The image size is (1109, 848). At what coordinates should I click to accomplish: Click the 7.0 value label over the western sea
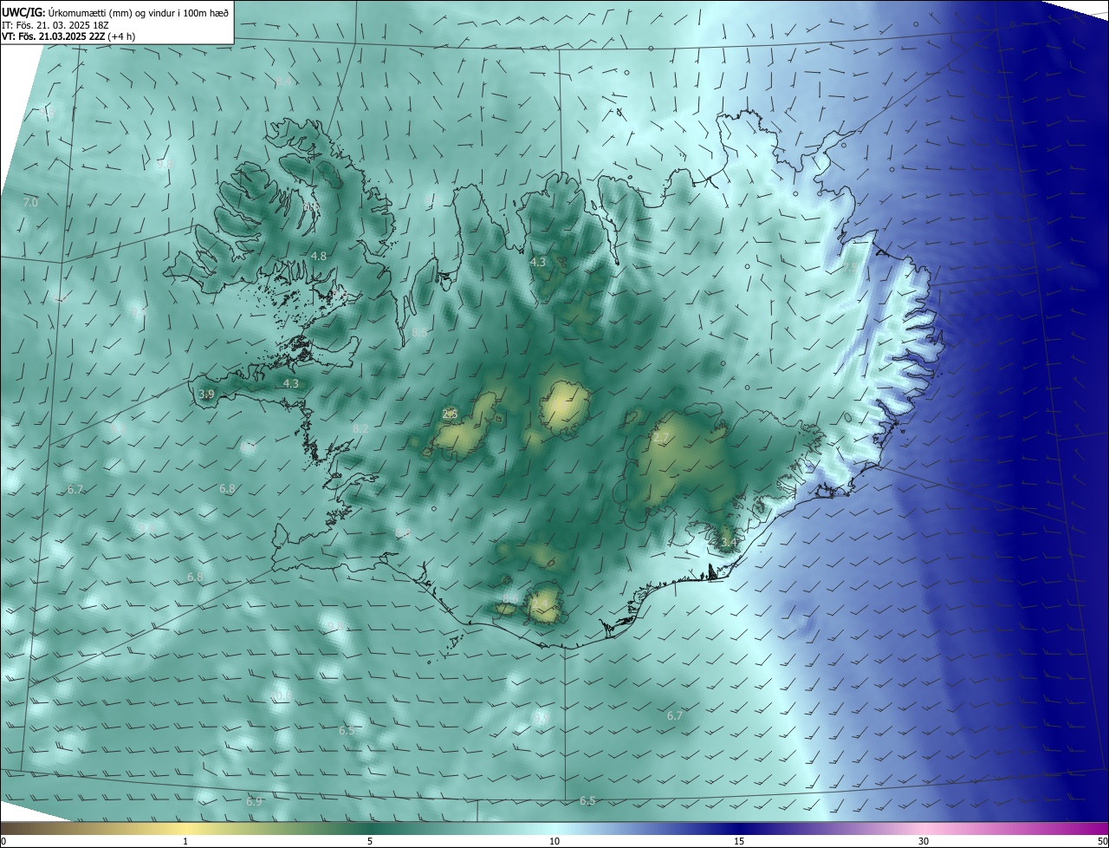(x=30, y=202)
